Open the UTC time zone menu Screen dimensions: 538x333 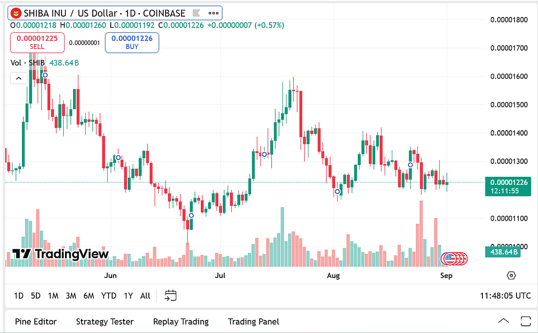(505, 295)
